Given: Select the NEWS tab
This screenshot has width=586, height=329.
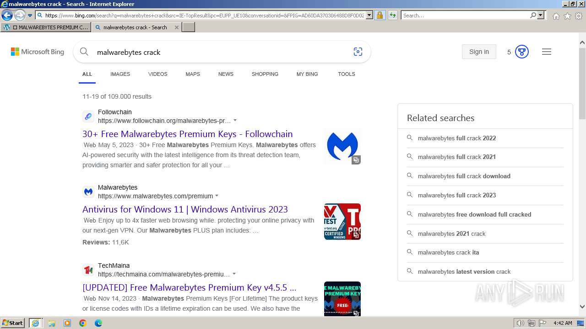Looking at the screenshot, I should 226,74.
